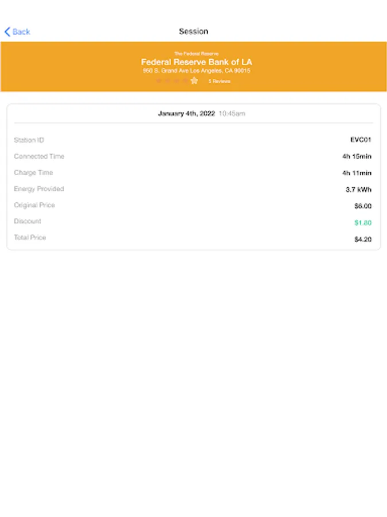
Task: Select the Total Price label
Action: tap(30, 238)
